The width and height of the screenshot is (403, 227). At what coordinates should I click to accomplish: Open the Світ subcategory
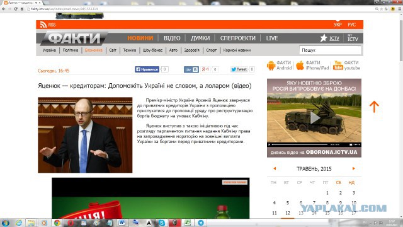pos(113,50)
